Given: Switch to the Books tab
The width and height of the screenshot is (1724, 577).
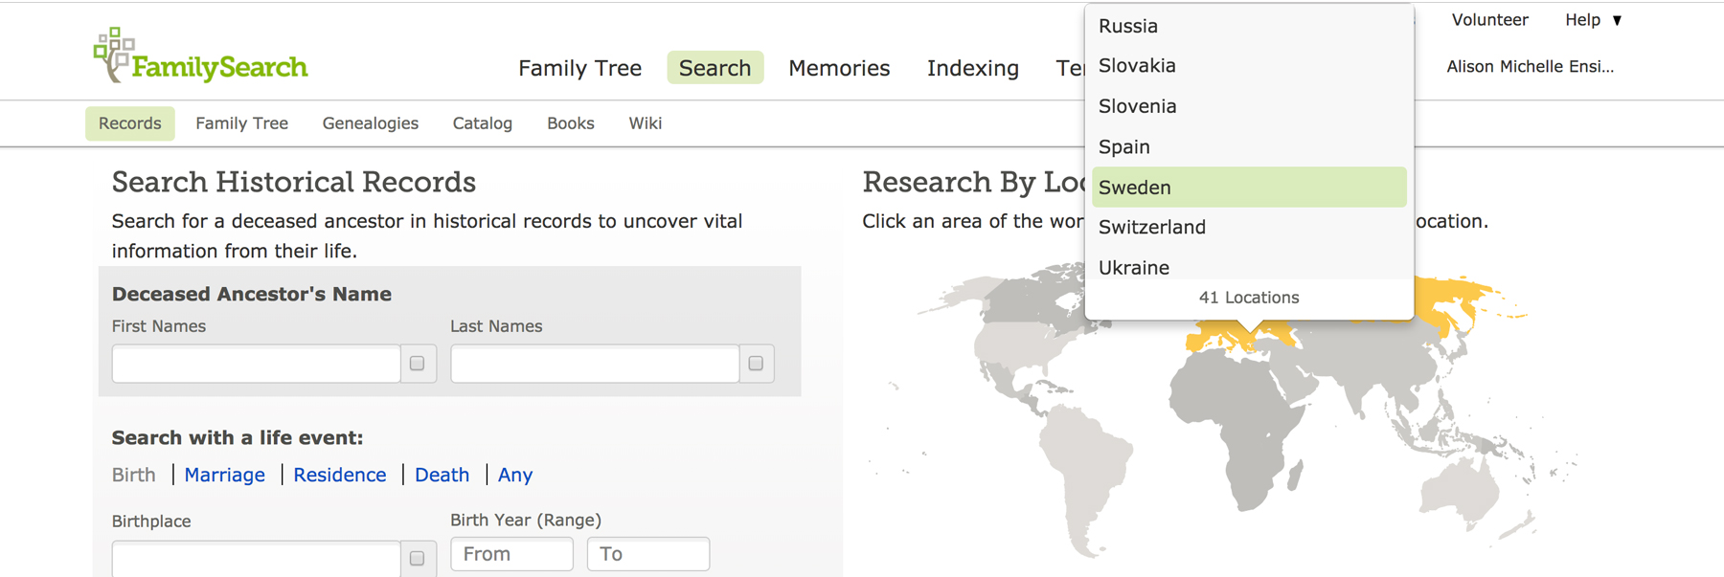Looking at the screenshot, I should (x=571, y=123).
